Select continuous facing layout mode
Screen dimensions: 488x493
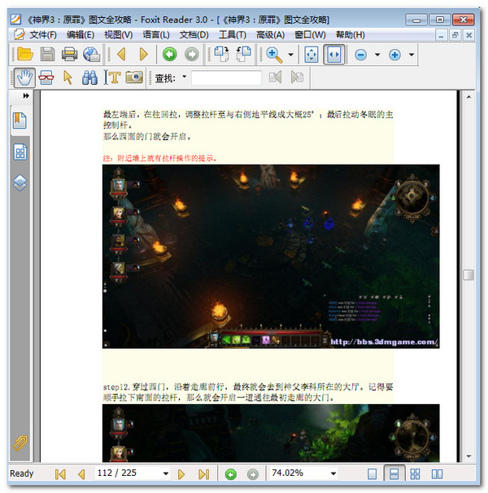[x=415, y=473]
